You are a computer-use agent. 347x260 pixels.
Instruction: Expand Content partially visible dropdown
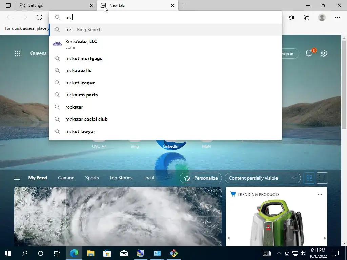[x=263, y=178]
